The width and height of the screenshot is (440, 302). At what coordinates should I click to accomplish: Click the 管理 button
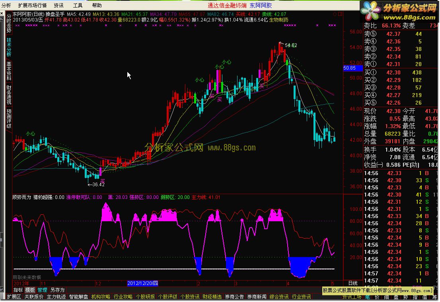coord(42,290)
